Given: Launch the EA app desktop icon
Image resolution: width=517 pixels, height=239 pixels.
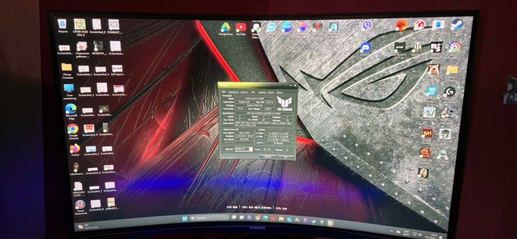Looking at the screenshot, I should click(x=402, y=27).
